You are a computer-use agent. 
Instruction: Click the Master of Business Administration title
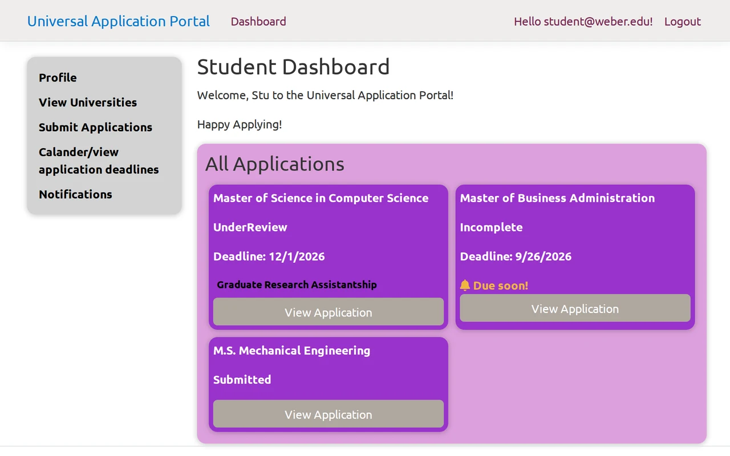tap(557, 198)
